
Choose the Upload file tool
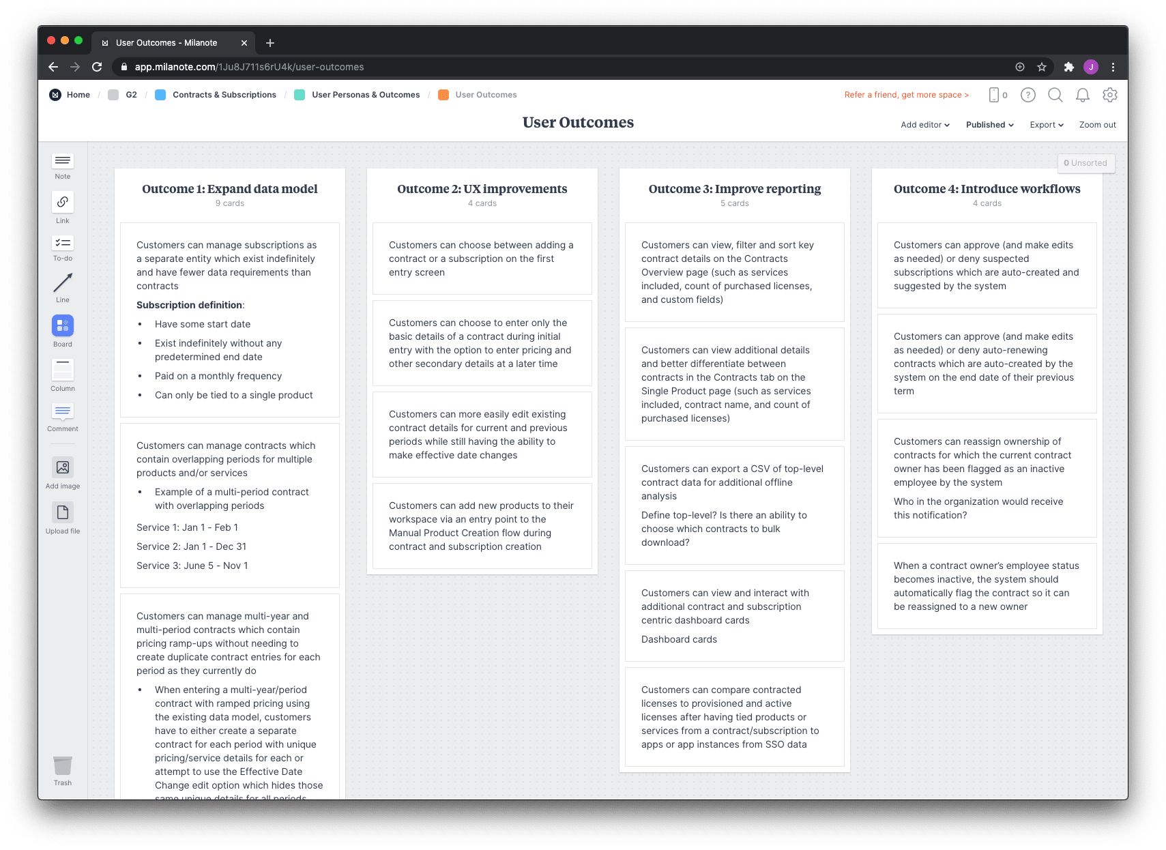pos(63,518)
